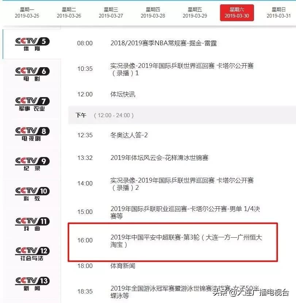Open CCTV 9 纪录 channel schedule
The width and height of the screenshot is (296, 303).
click(32, 164)
